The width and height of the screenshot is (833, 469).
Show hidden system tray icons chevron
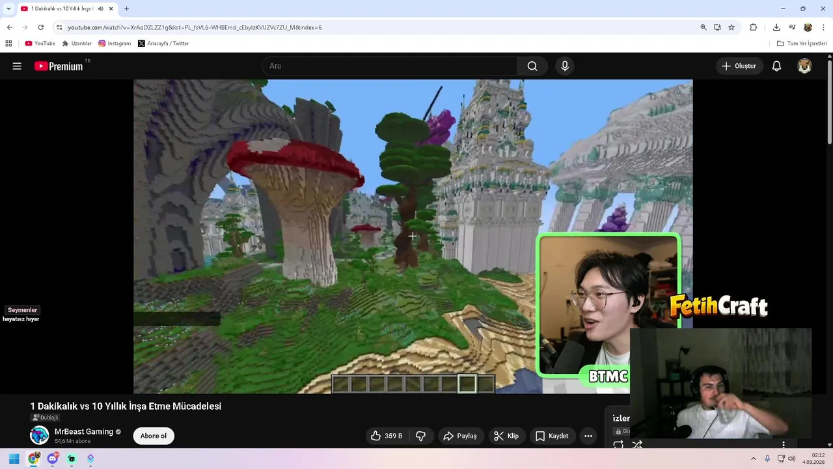[x=754, y=459]
